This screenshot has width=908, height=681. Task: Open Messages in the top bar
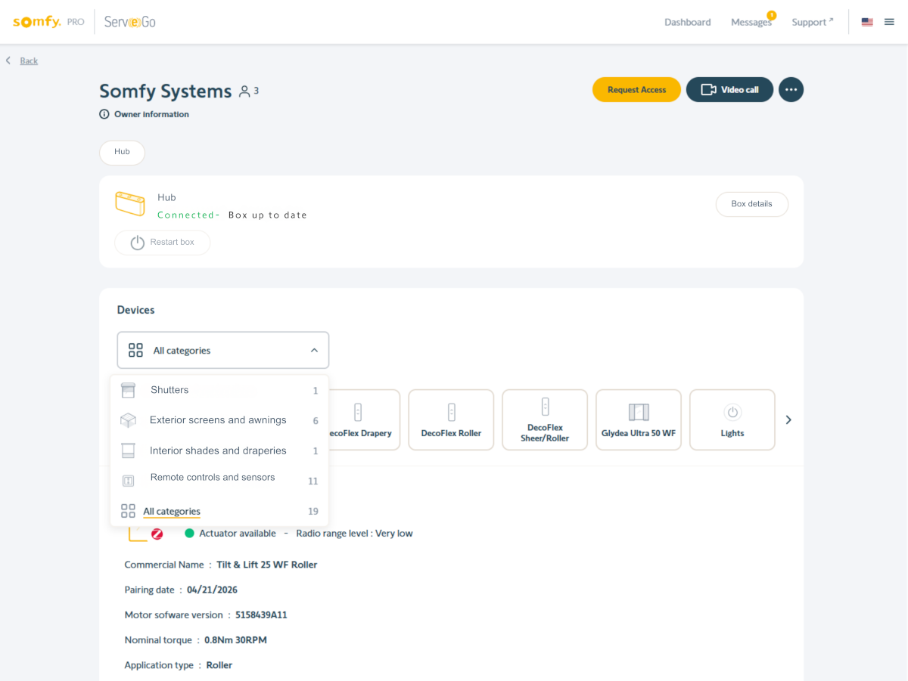pyautogui.click(x=751, y=22)
